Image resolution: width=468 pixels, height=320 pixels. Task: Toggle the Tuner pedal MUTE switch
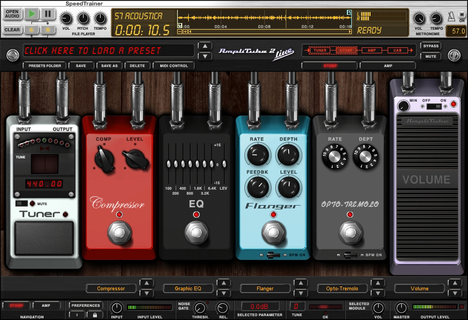[x=21, y=203]
